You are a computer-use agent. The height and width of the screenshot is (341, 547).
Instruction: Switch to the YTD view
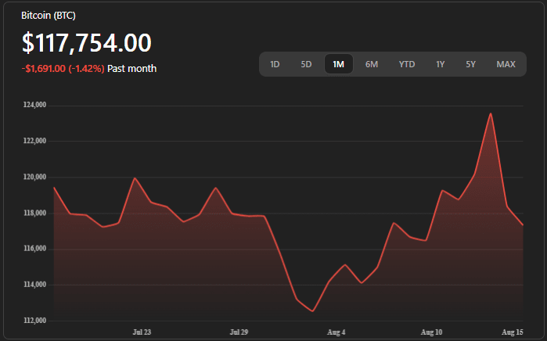407,64
